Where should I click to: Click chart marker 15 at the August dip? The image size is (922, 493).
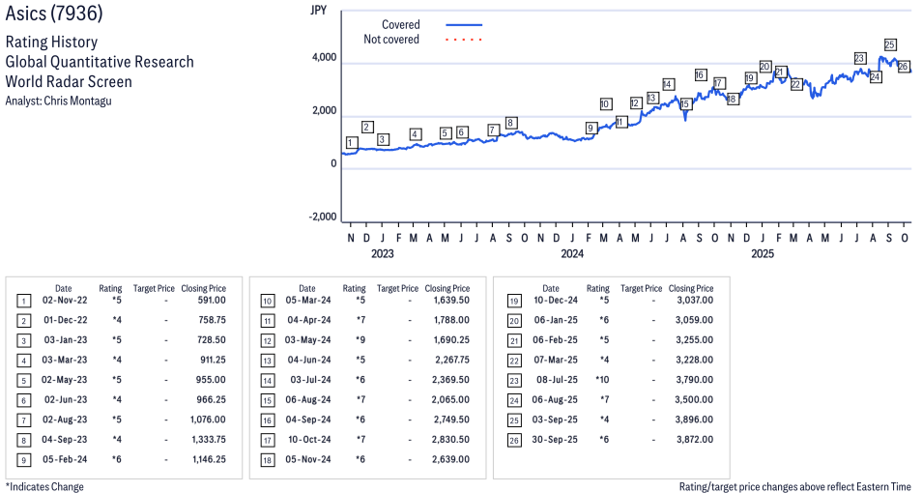pyautogui.click(x=685, y=104)
